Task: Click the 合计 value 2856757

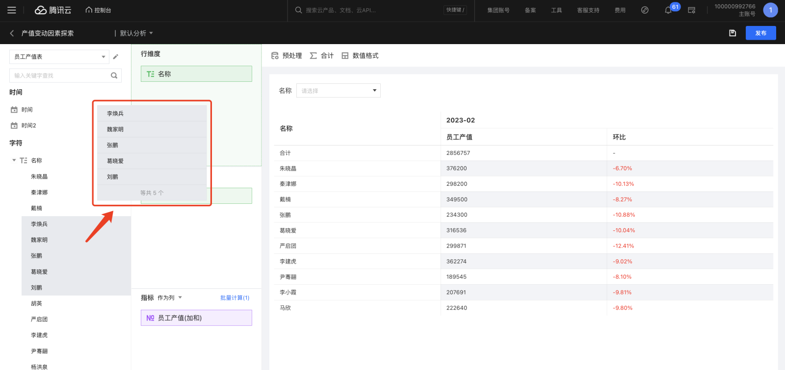Action: tap(458, 153)
